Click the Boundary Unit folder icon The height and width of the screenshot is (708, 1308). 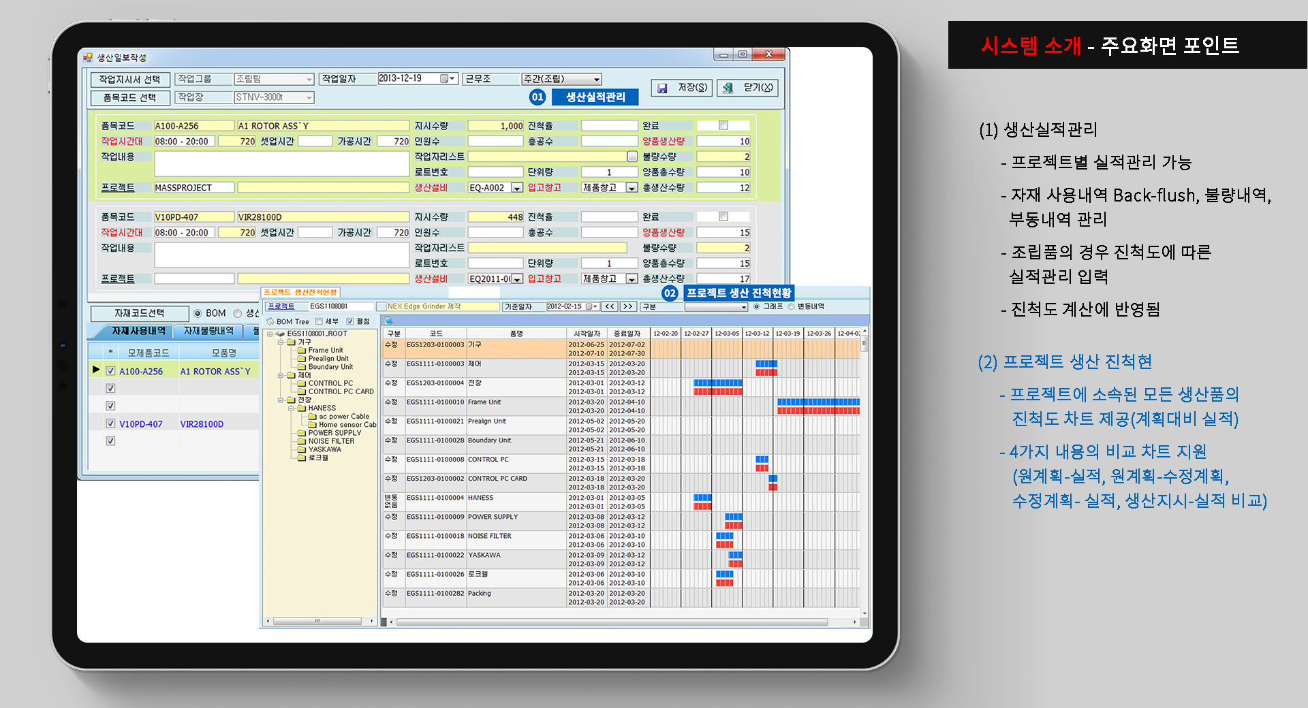pyautogui.click(x=302, y=367)
